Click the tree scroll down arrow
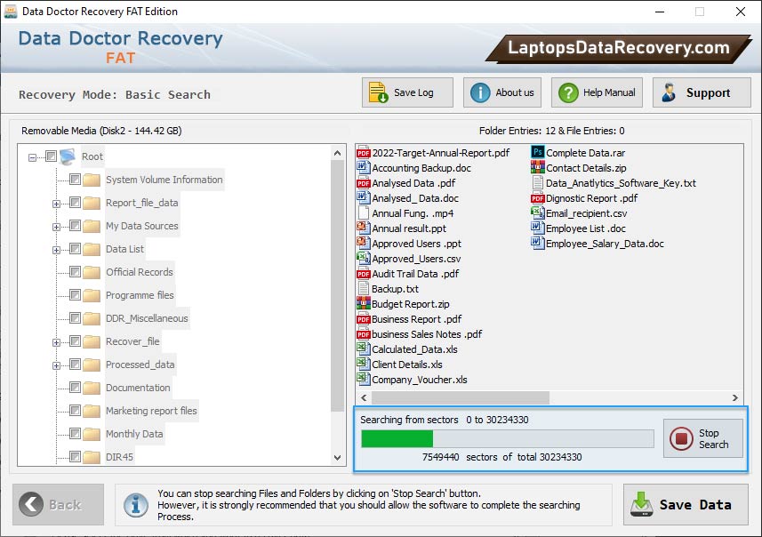This screenshot has width=762, height=537. (x=337, y=458)
